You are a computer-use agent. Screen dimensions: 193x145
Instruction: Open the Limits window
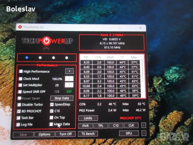(x=88, y=118)
